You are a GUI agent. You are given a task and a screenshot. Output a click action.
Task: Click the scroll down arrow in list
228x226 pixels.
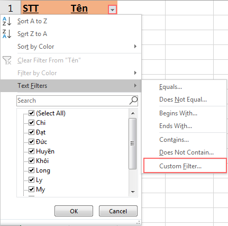(x=133, y=192)
